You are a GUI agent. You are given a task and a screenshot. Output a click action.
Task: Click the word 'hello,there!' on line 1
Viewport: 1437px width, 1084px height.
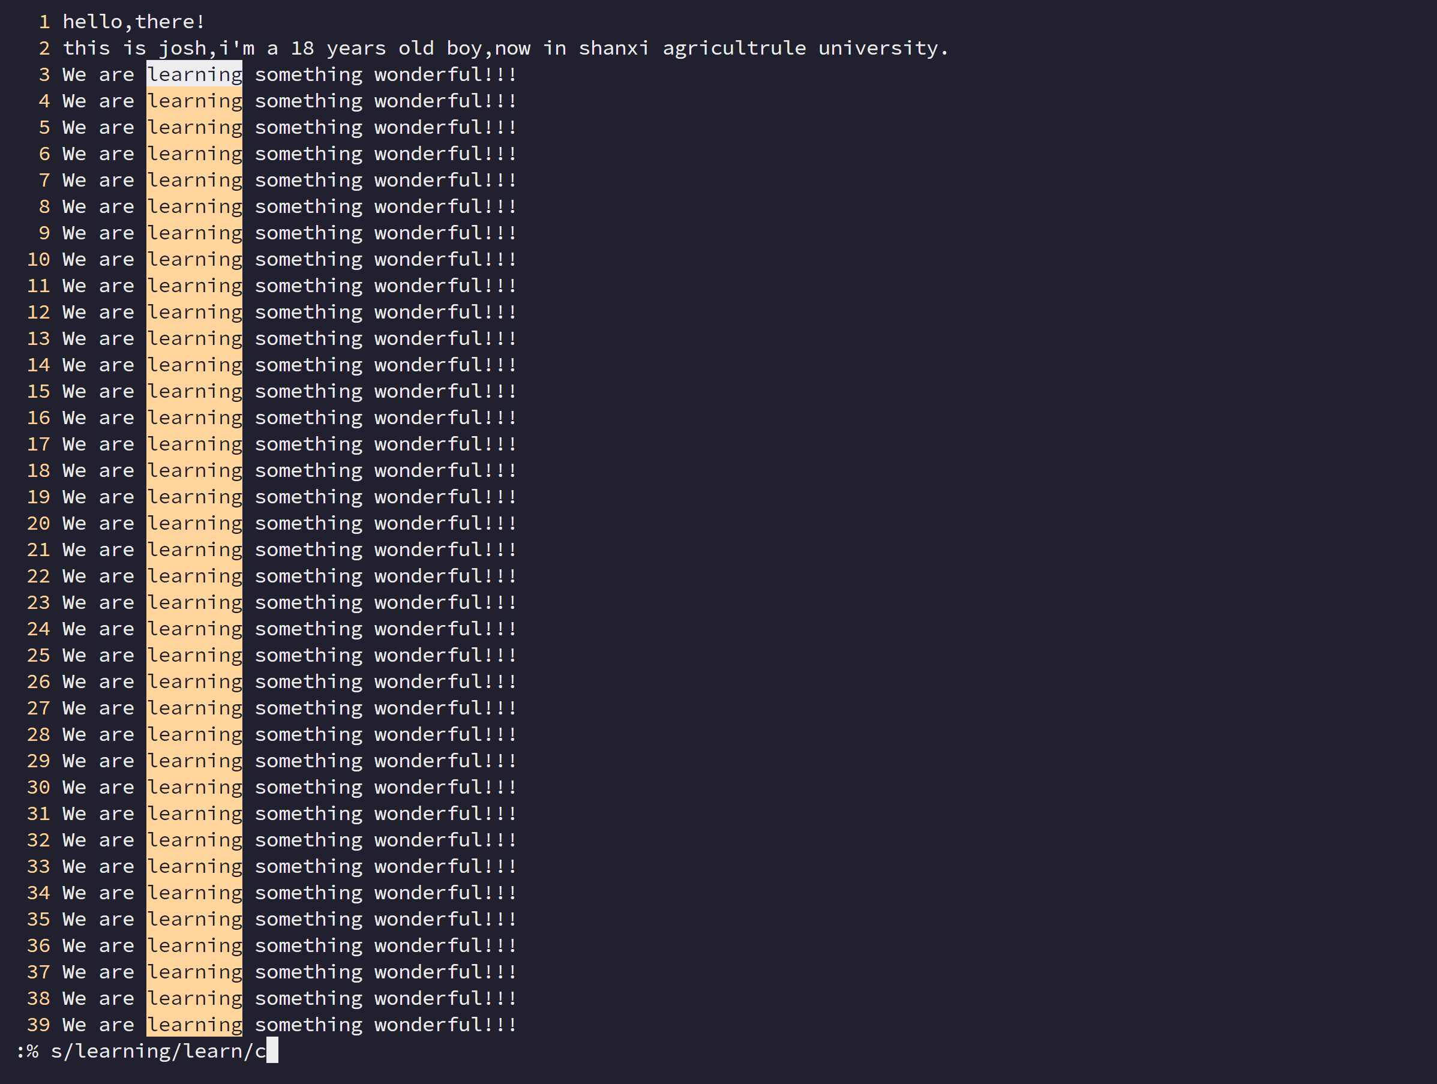pyautogui.click(x=134, y=22)
